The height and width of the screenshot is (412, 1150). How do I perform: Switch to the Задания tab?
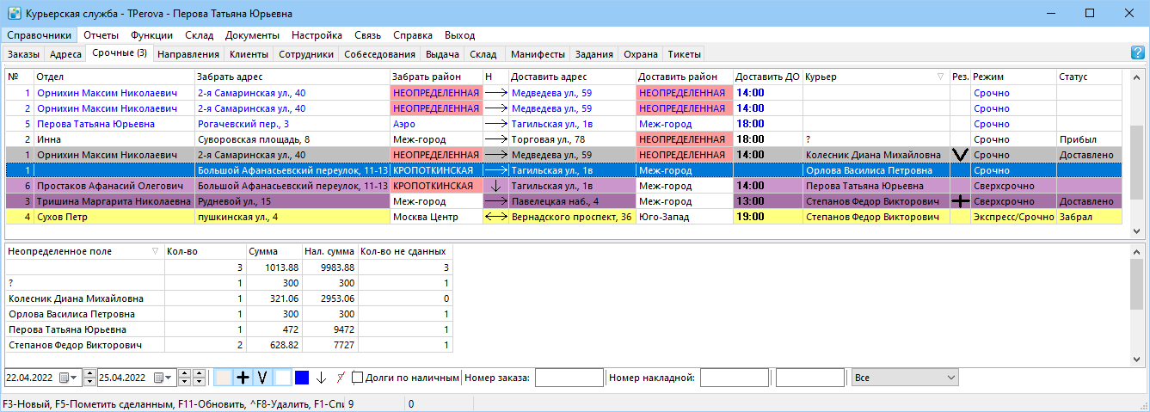click(x=593, y=54)
